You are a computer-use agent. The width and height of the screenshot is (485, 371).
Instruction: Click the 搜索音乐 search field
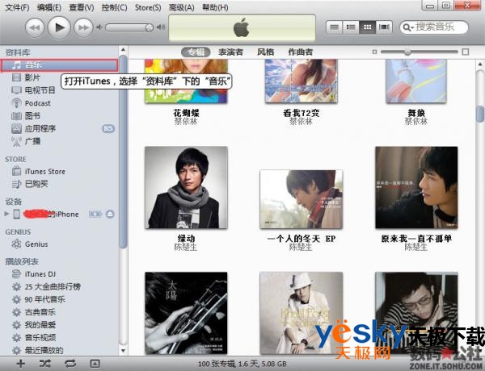[x=434, y=27]
